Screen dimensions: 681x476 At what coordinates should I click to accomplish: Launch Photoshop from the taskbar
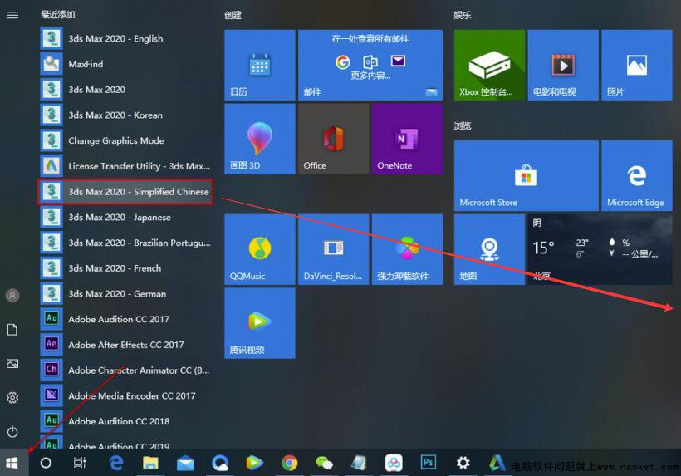[429, 463]
